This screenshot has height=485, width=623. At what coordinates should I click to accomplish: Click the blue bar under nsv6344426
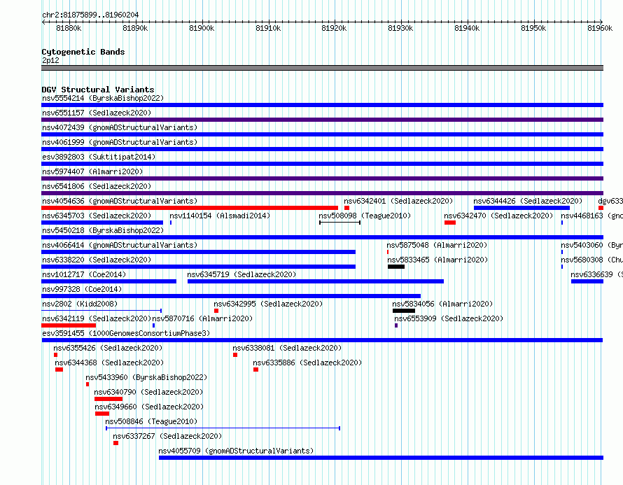pos(521,208)
